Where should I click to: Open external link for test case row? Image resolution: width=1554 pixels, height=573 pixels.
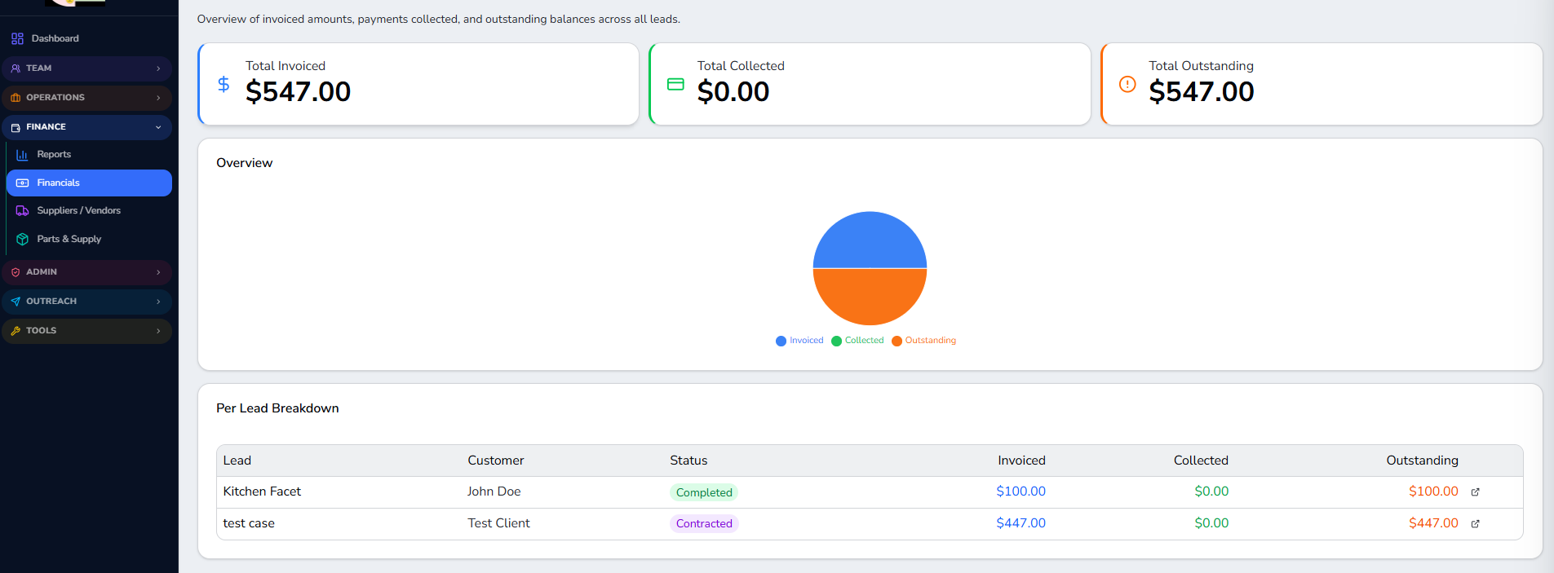[1475, 524]
